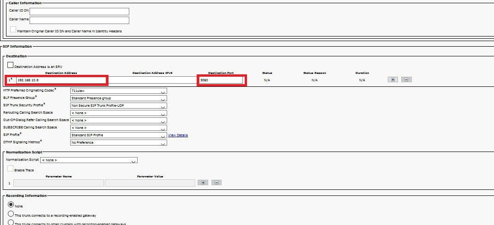Open SUBSCRIBE Calling Search Space dropdown
The width and height of the screenshot is (494, 225).
click(119, 128)
